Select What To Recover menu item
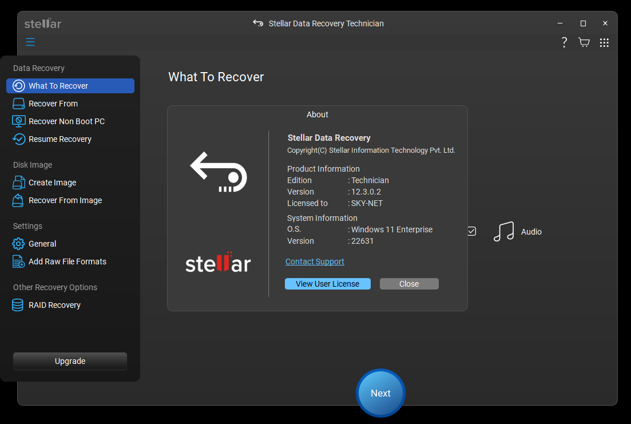Viewport: 631px width, 424px height. coord(70,86)
